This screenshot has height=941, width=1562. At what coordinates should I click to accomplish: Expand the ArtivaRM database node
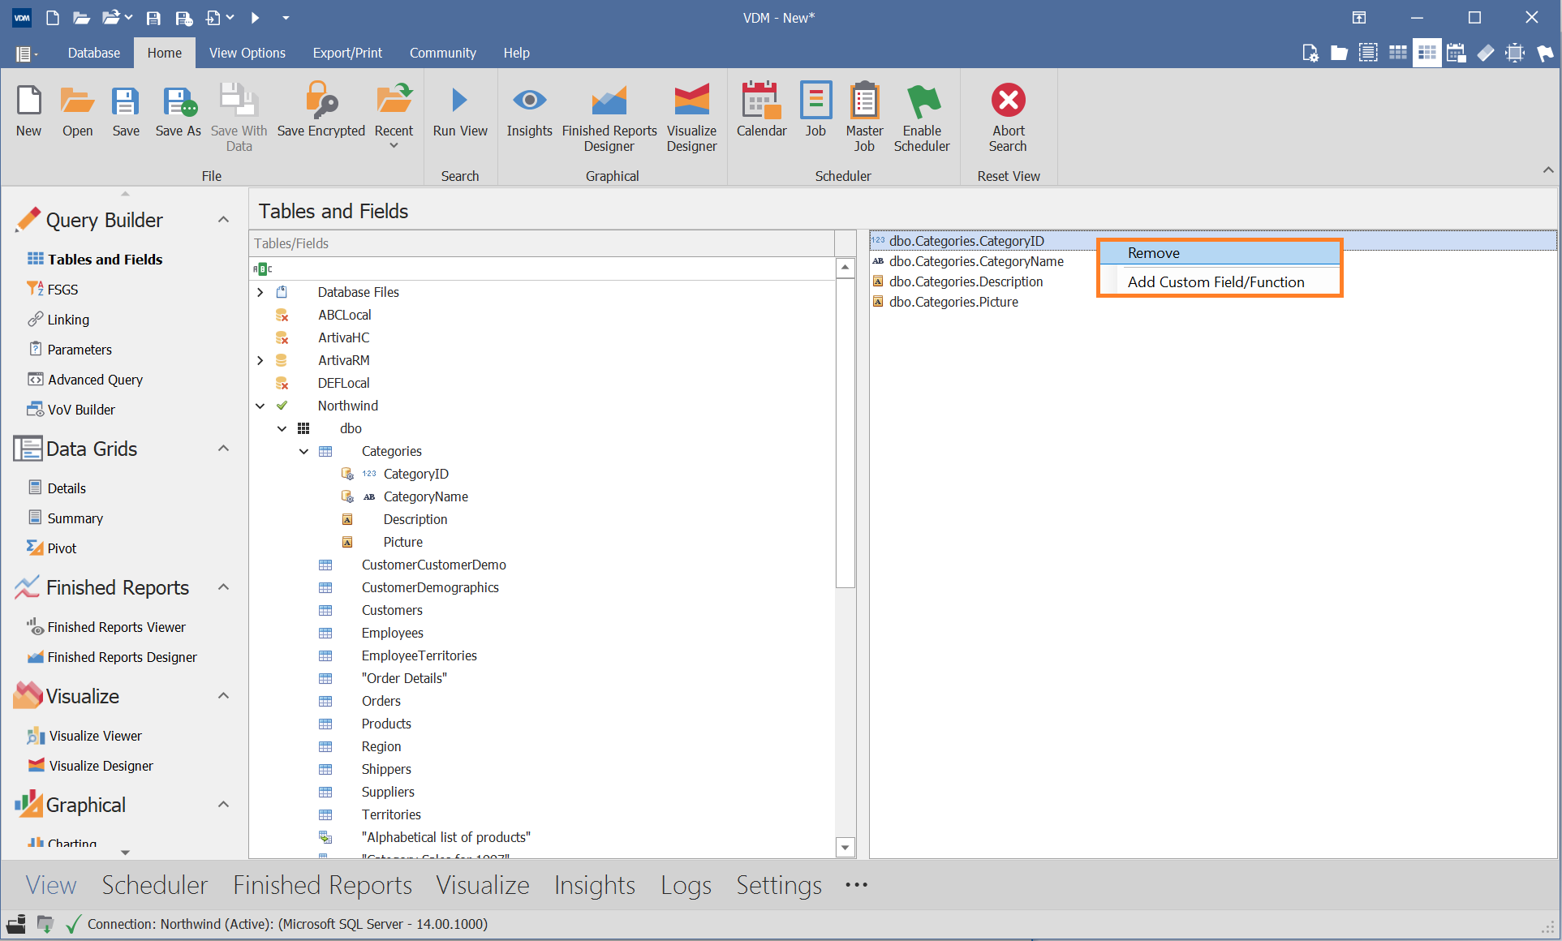260,360
